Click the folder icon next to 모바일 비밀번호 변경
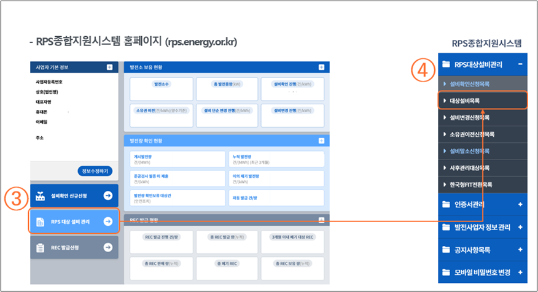Viewport: 538px width, 292px height. 446,272
